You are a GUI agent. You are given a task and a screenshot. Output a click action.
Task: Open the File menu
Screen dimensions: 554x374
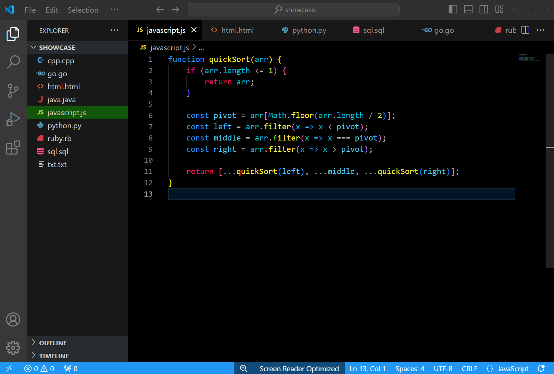(x=30, y=10)
